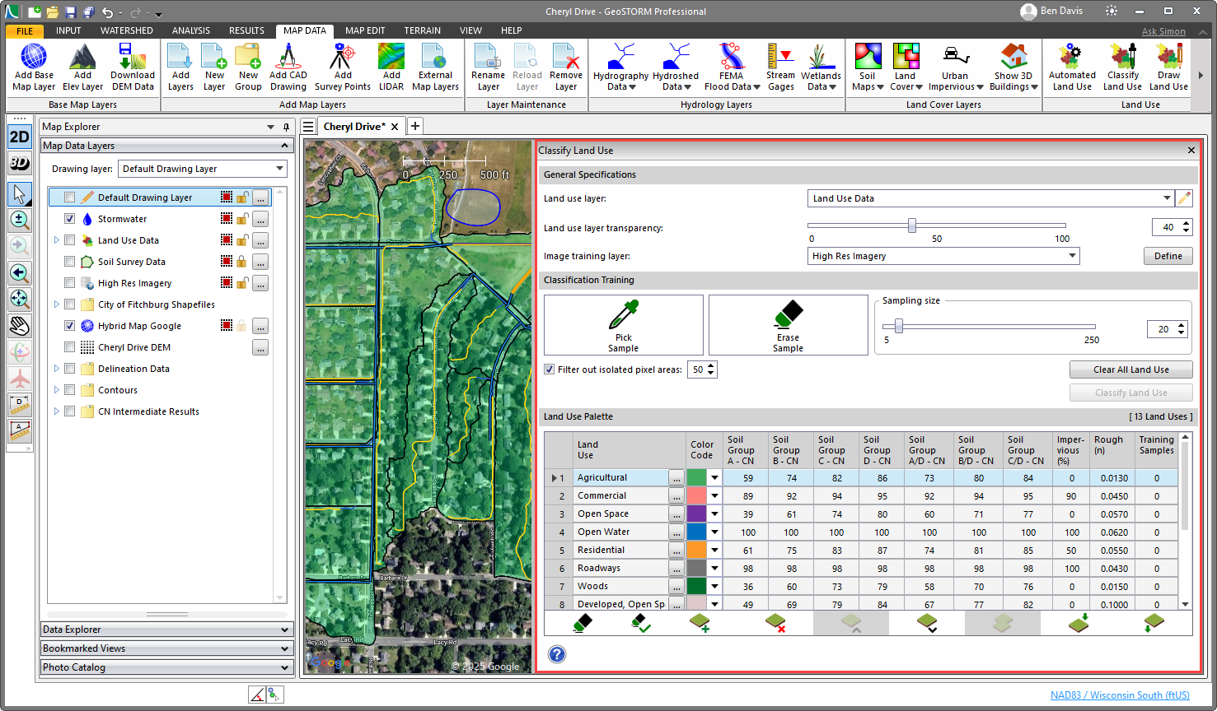Open the WATERSHED menu tab
Image resolution: width=1217 pixels, height=711 pixels.
click(x=127, y=30)
